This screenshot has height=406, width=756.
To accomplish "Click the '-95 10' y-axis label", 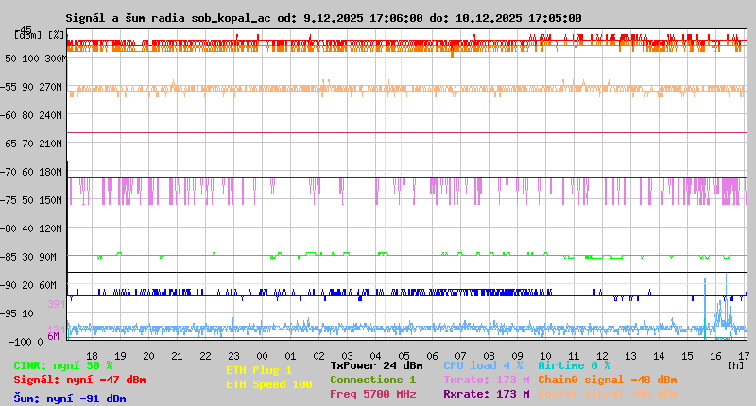I will coord(17,313).
